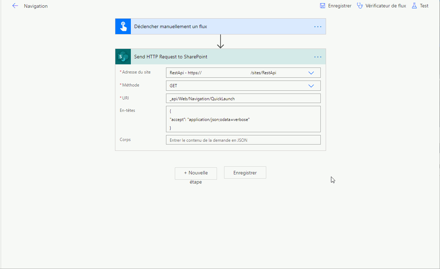Click Enregistrer text in the top toolbar
Screen dimensions: 440x269
[x=340, y=6]
